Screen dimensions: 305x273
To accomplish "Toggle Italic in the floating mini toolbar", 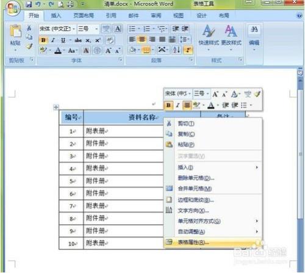I will [178, 105].
